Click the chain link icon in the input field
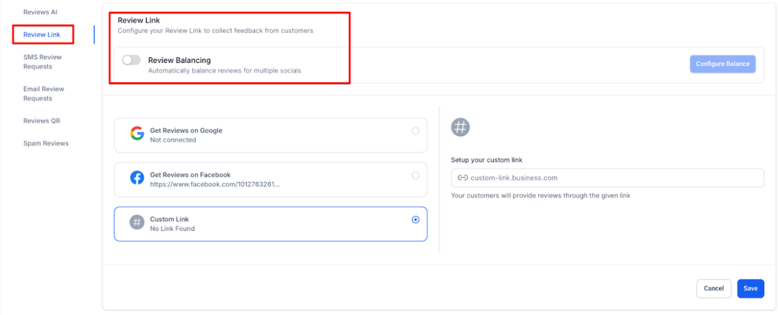 [x=462, y=178]
